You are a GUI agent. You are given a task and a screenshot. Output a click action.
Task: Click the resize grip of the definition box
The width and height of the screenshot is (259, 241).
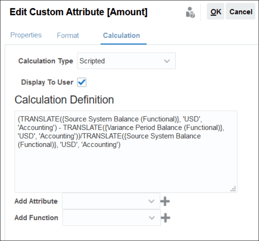pos(233,188)
